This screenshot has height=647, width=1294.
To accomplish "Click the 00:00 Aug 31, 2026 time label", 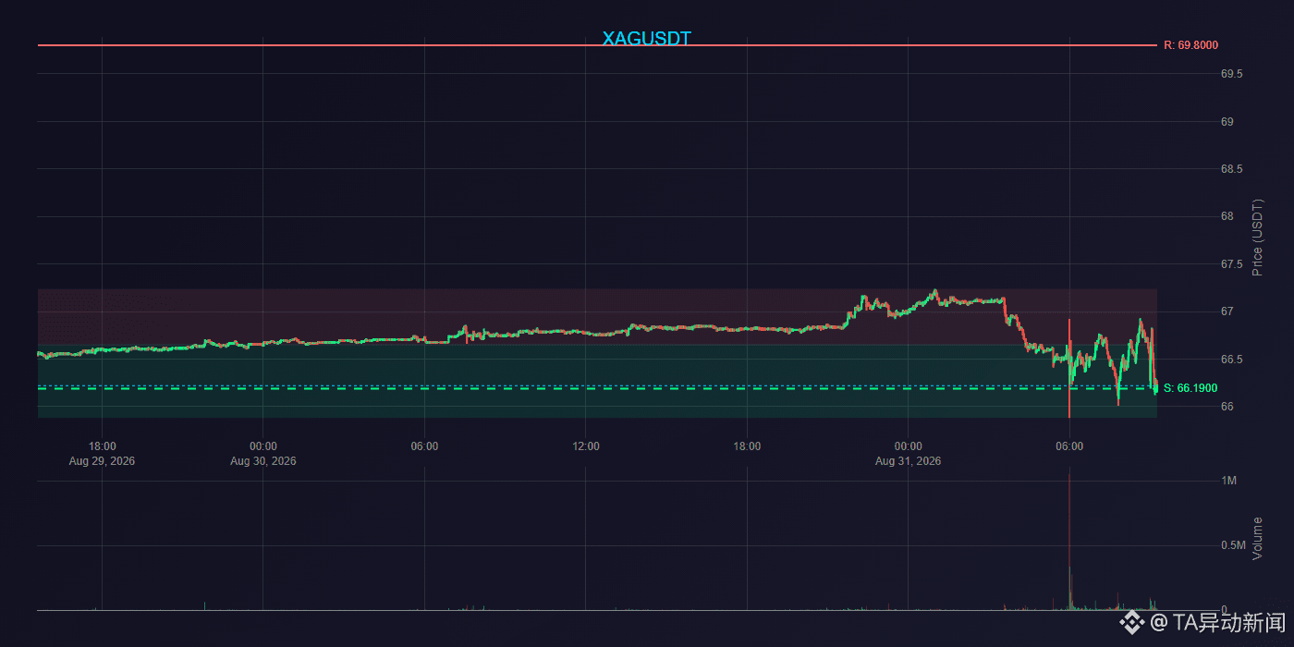I will [909, 453].
